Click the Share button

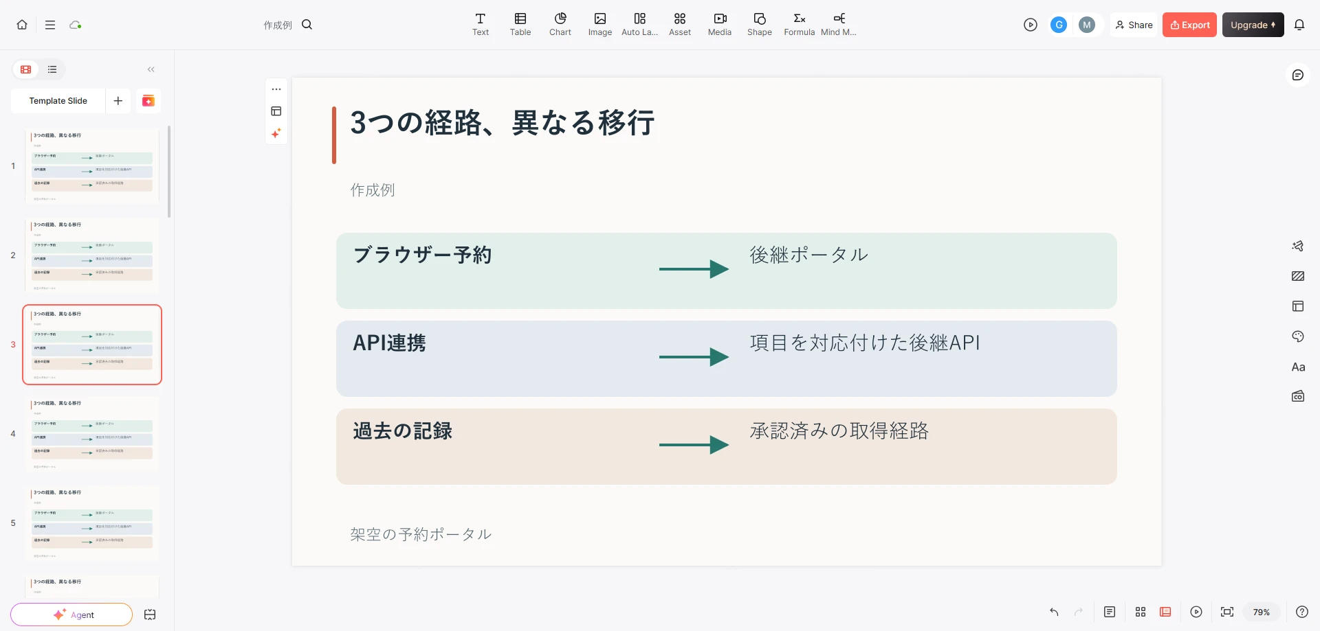coord(1134,25)
